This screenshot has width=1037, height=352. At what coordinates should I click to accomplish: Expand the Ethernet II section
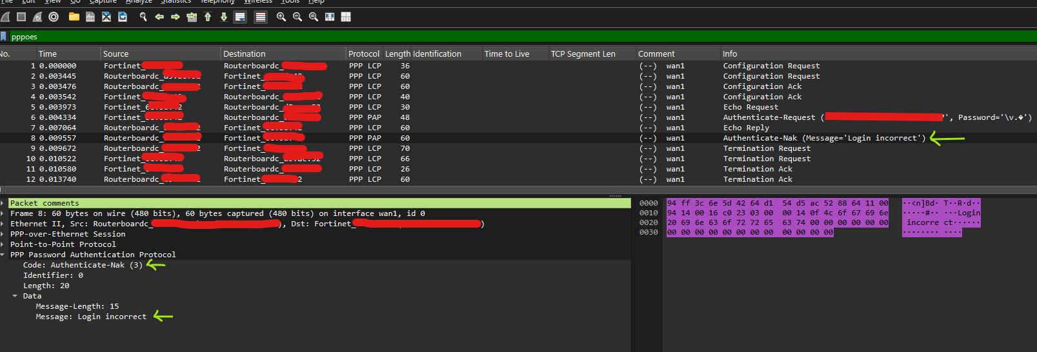click(x=3, y=224)
